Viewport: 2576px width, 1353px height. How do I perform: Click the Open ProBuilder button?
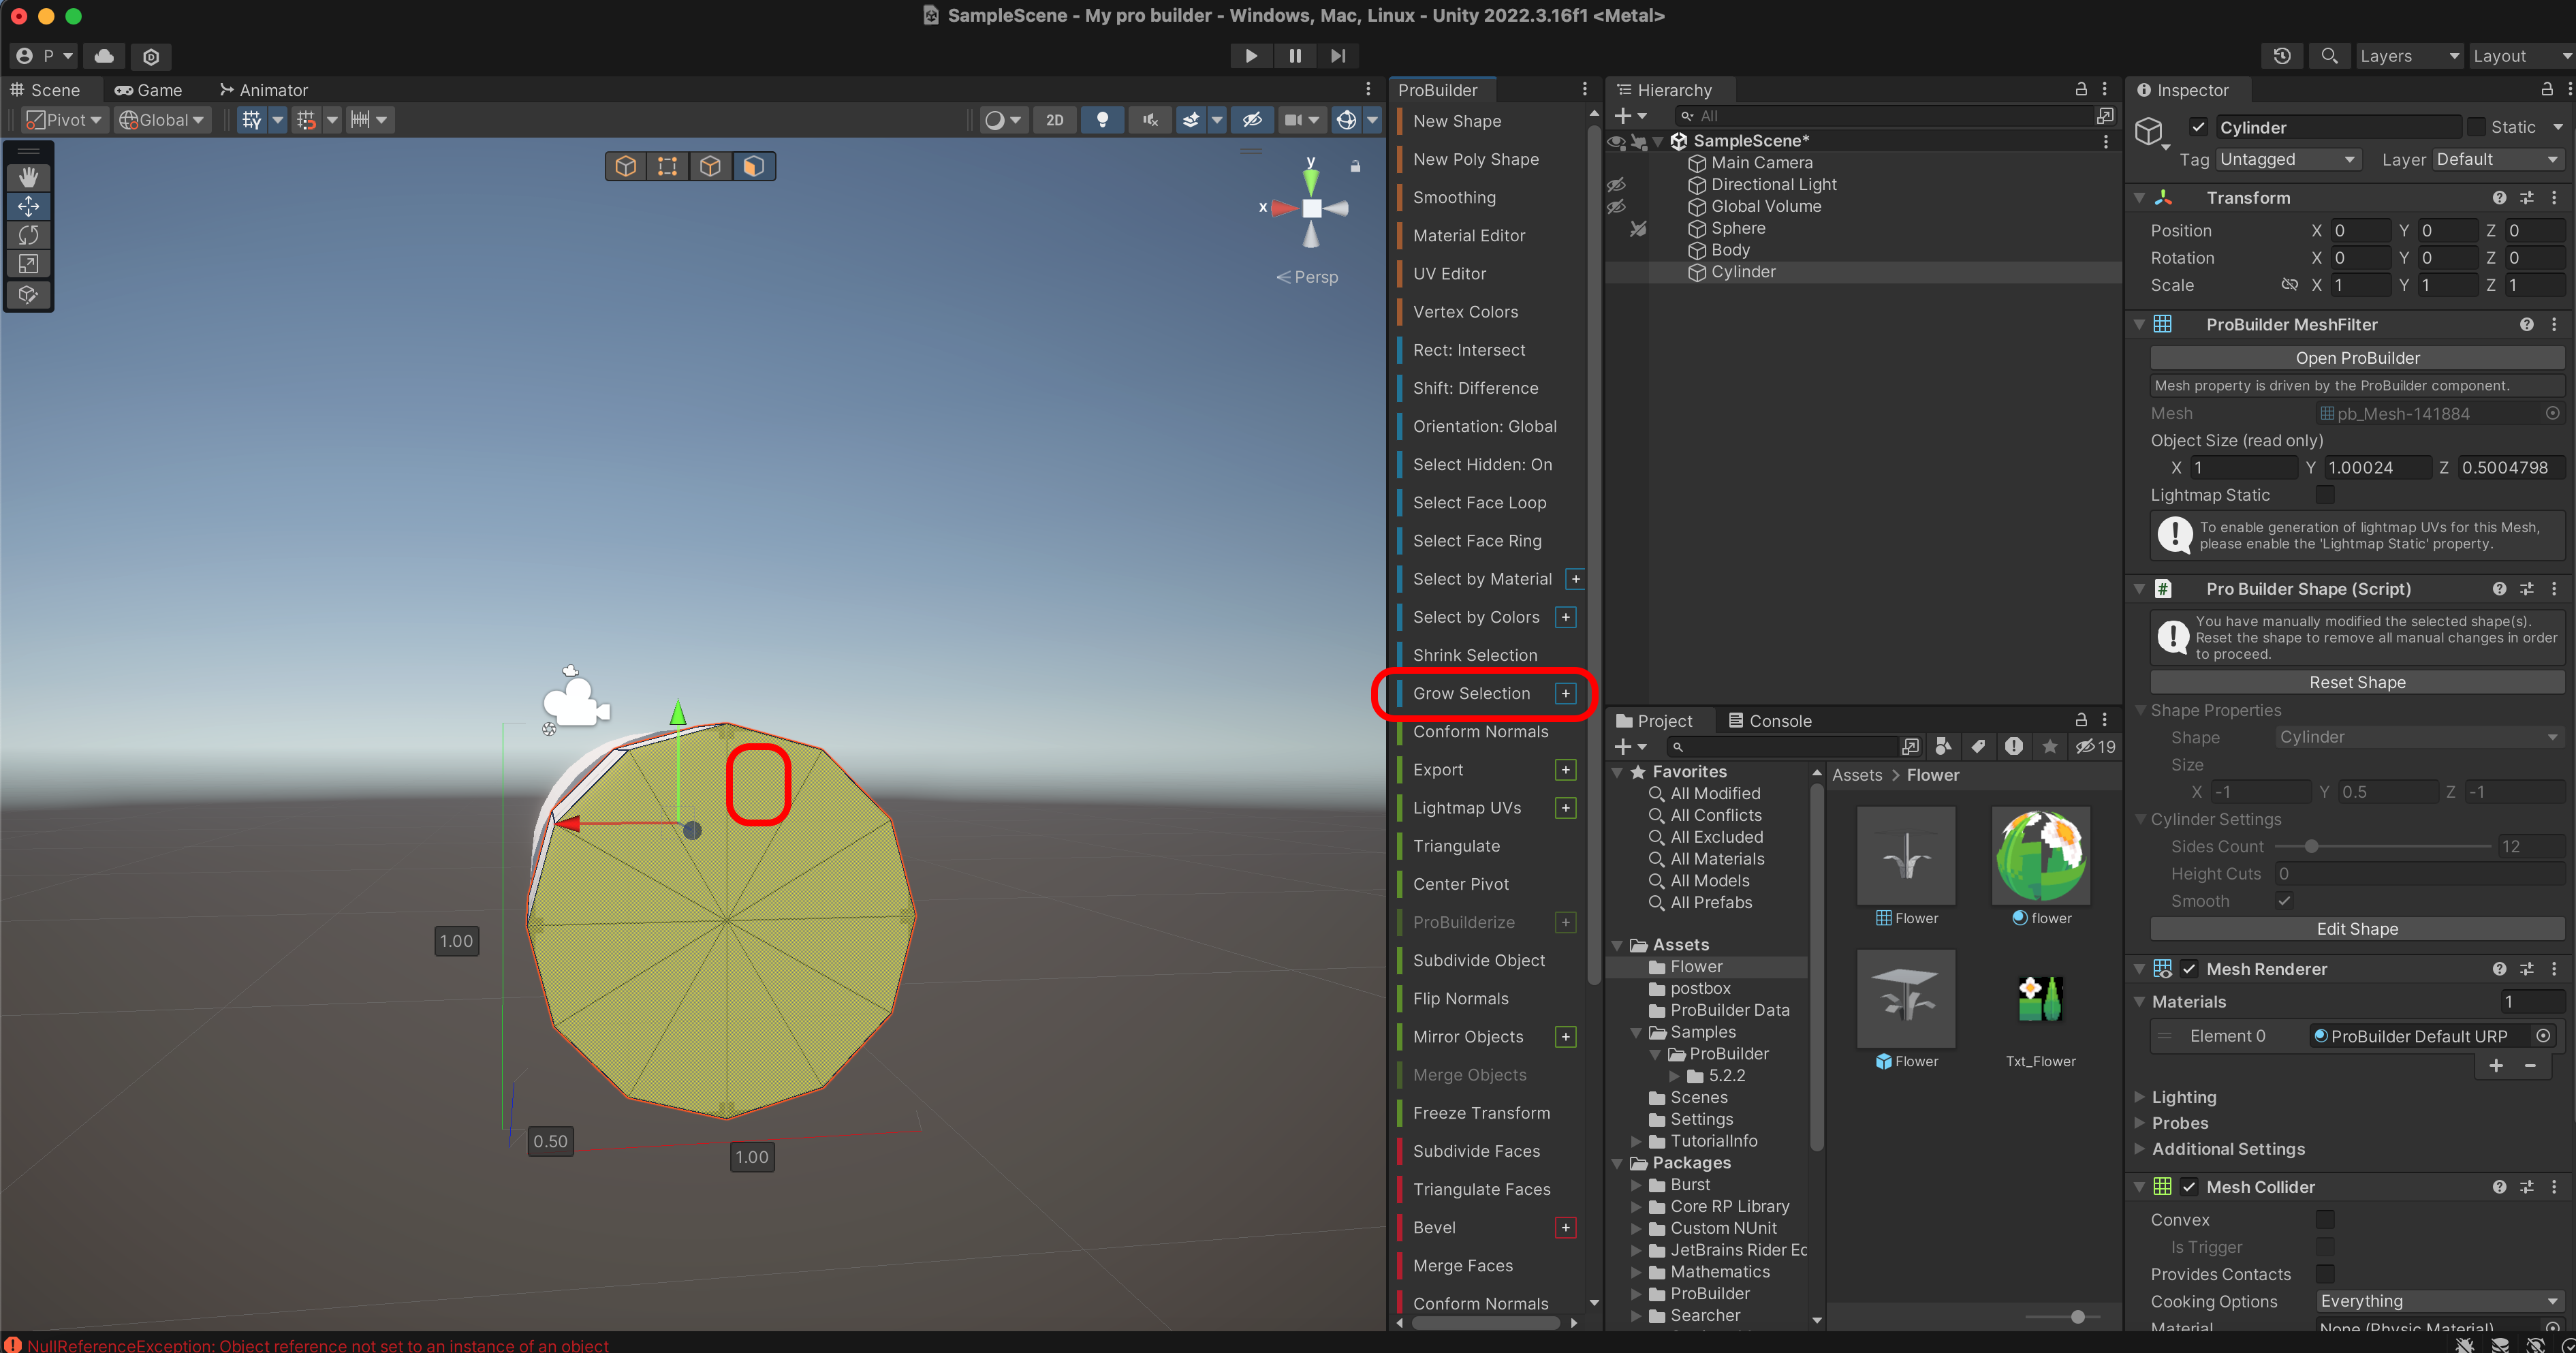2356,358
